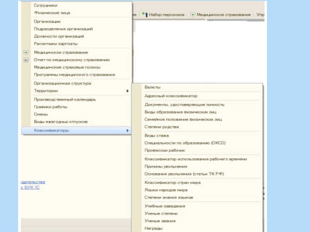Click the БУХ.1С hyperlink

30,188
